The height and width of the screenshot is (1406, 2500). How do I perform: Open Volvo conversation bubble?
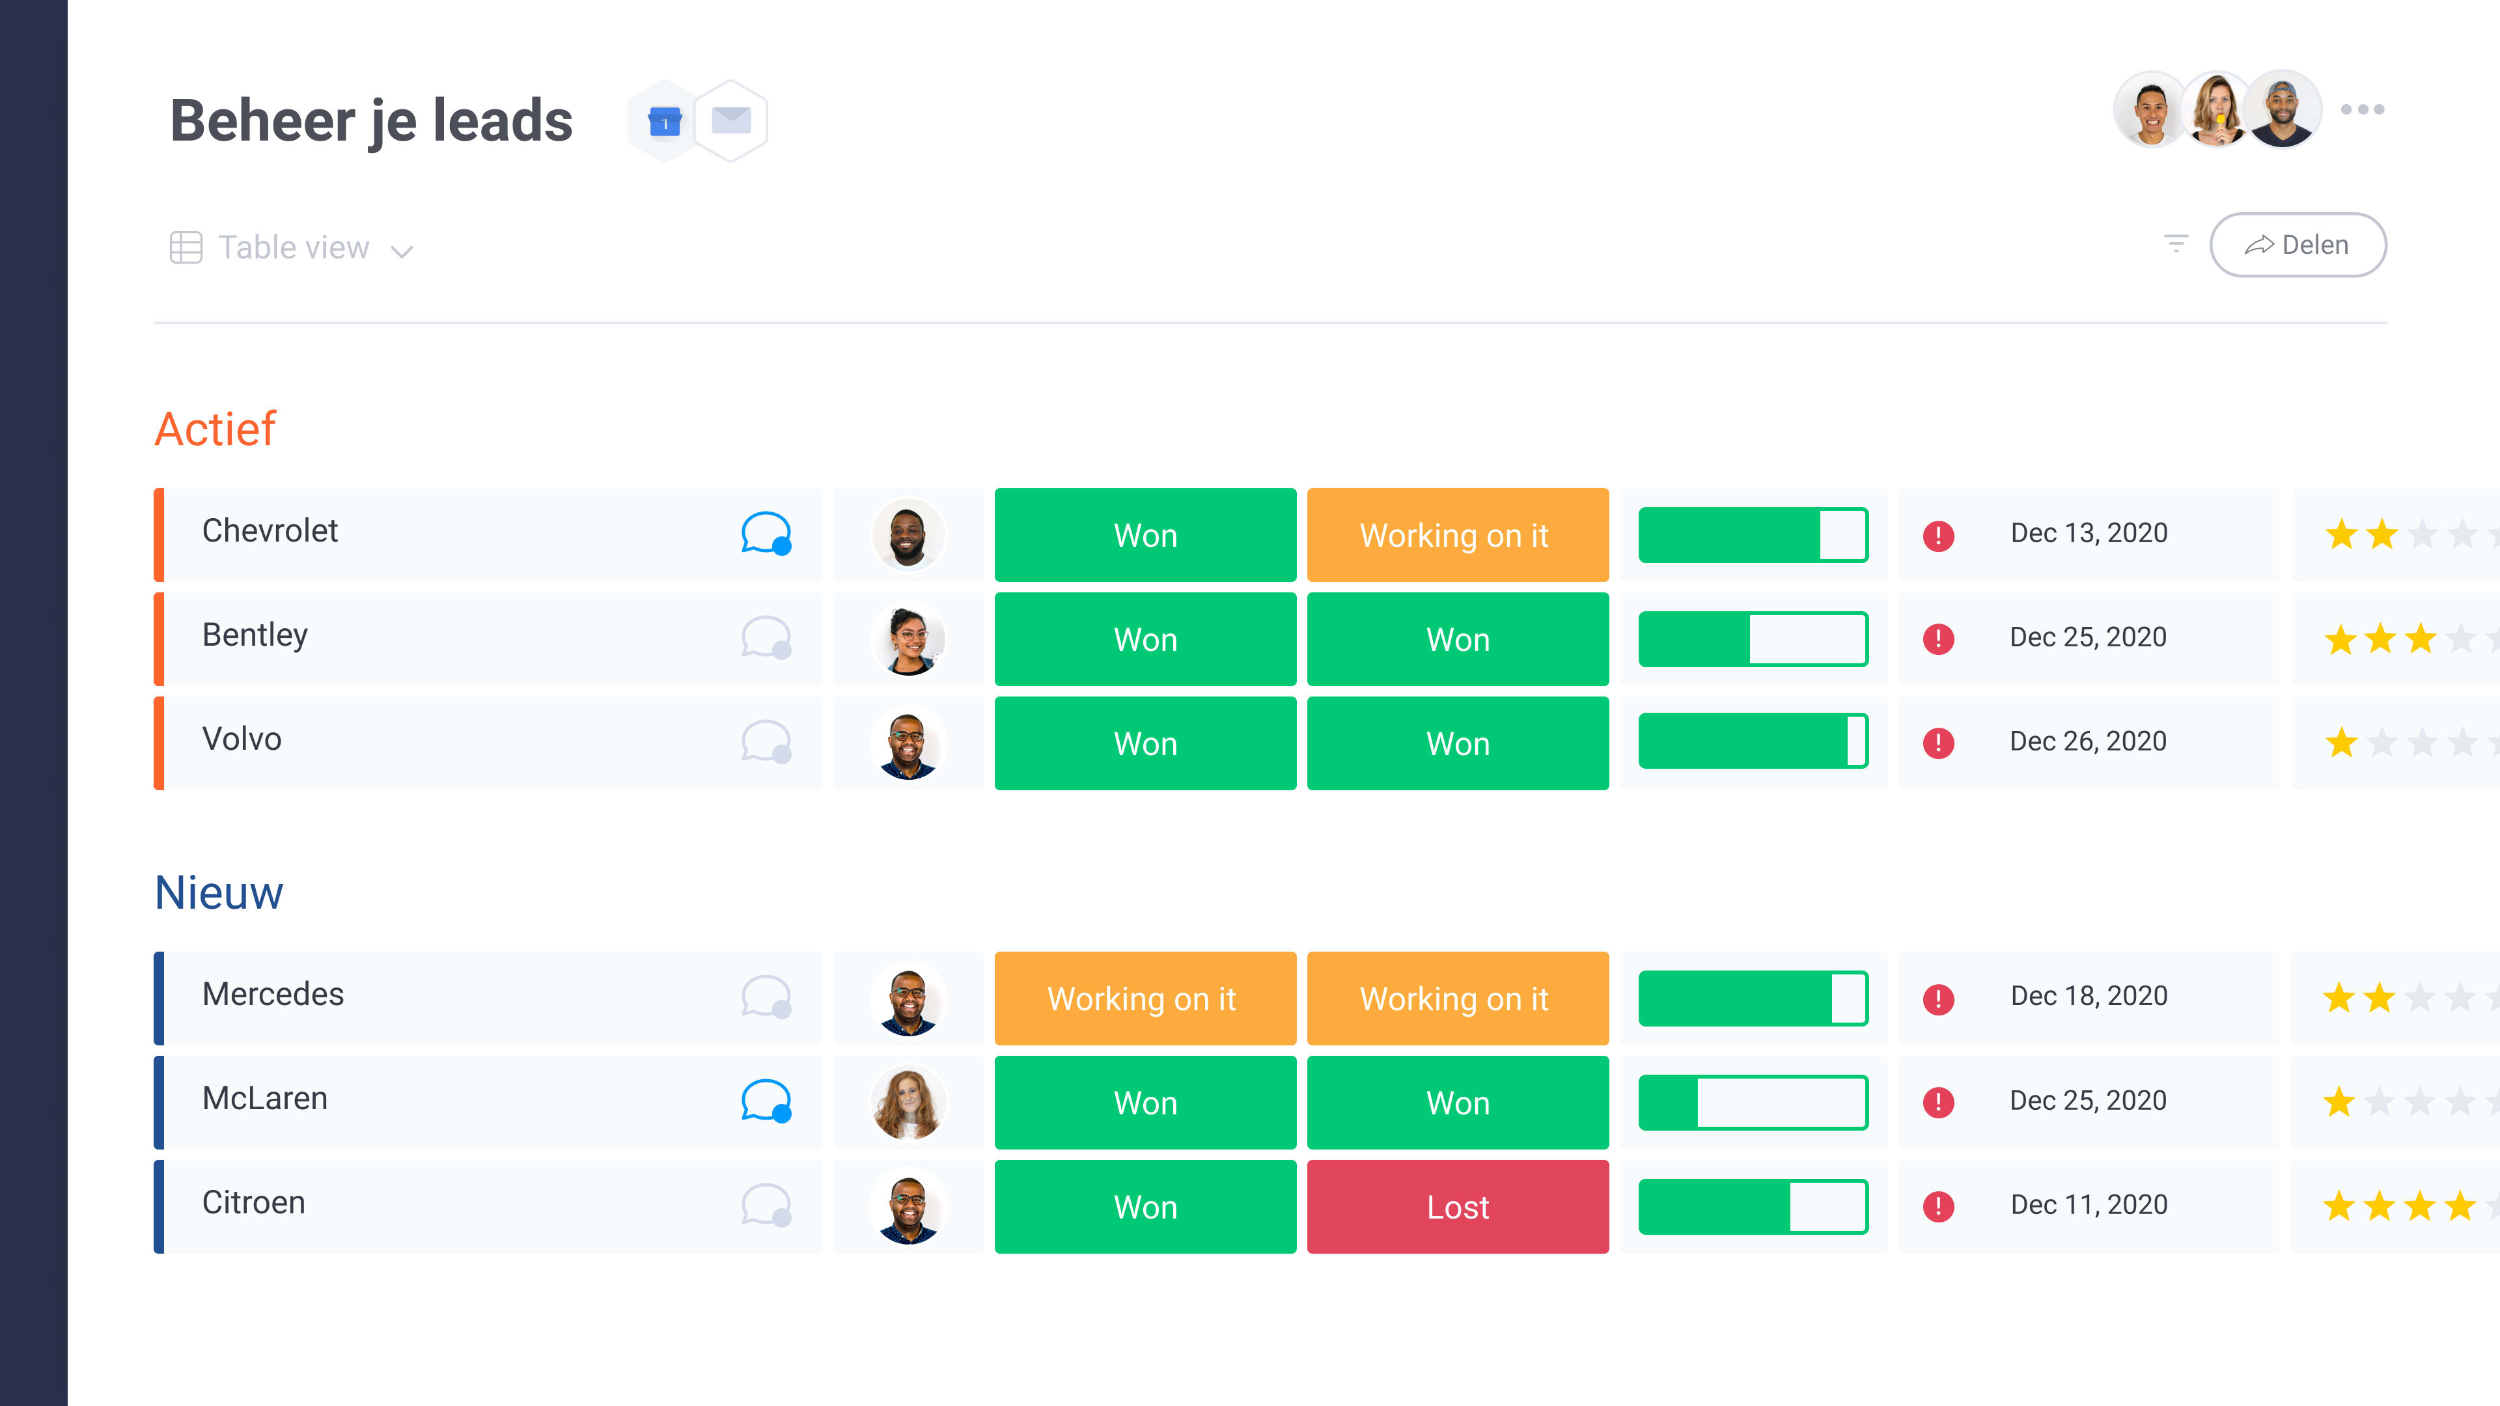click(x=767, y=741)
